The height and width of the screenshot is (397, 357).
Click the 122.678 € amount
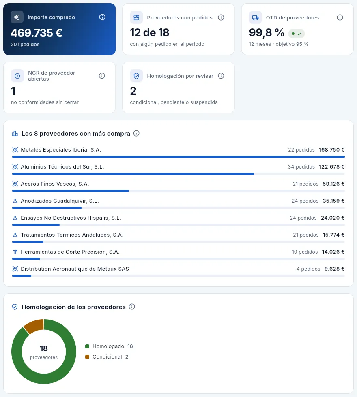[332, 166]
